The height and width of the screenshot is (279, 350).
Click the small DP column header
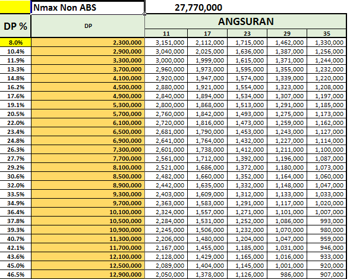88,26
